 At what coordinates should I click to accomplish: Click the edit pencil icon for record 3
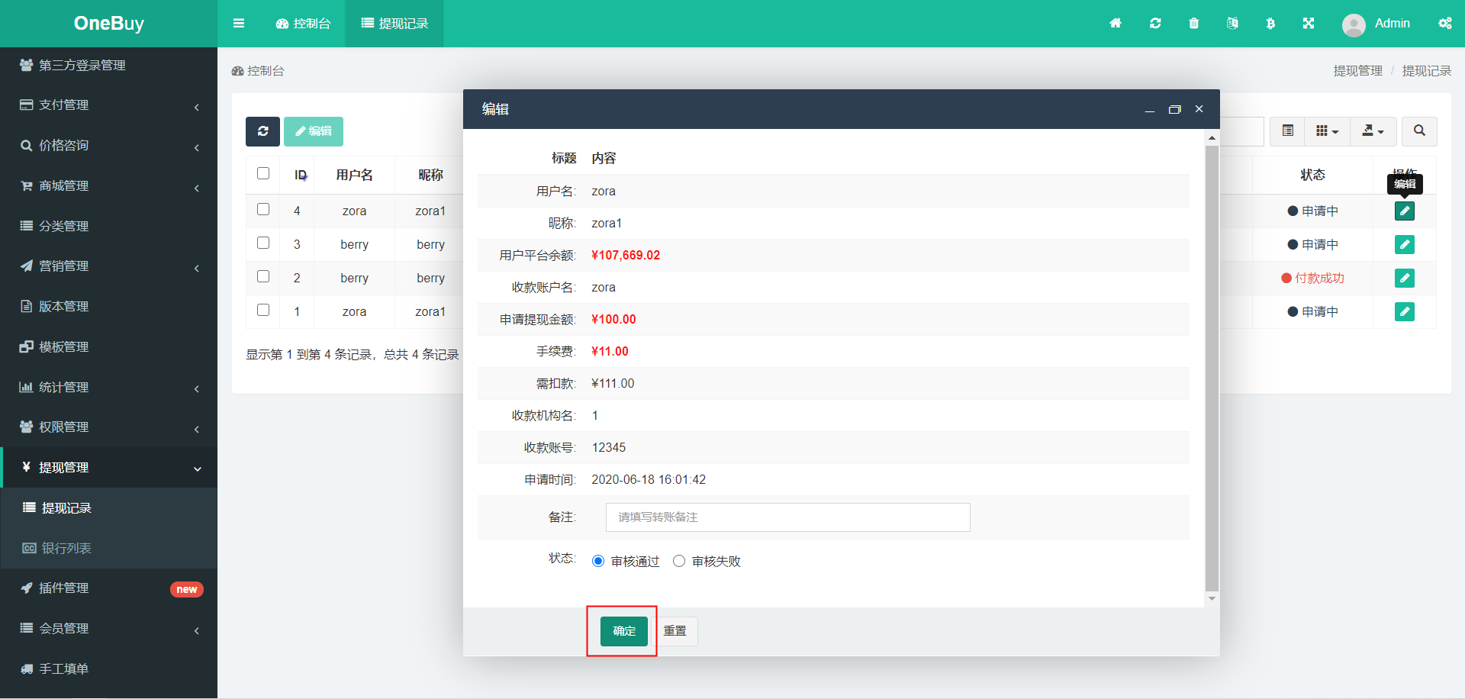(x=1405, y=244)
